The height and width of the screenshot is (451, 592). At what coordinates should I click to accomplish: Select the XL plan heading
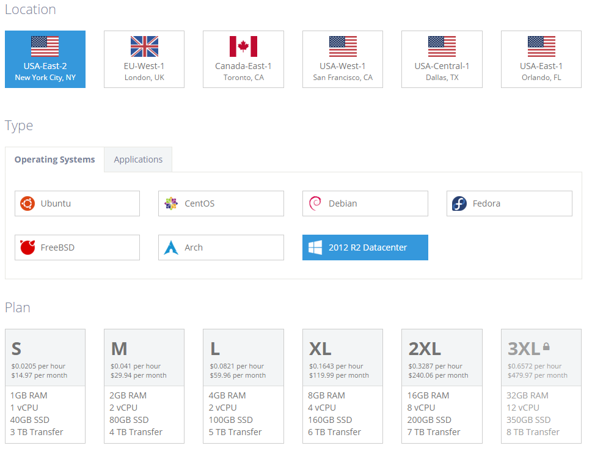[320, 348]
